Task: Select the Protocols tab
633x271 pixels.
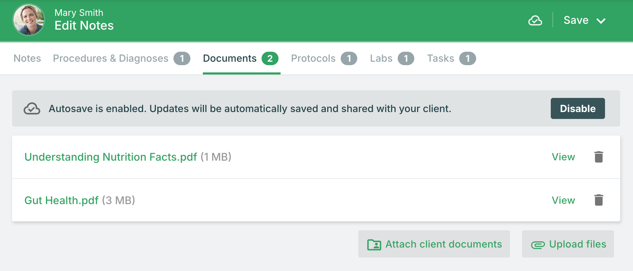Action: click(324, 58)
